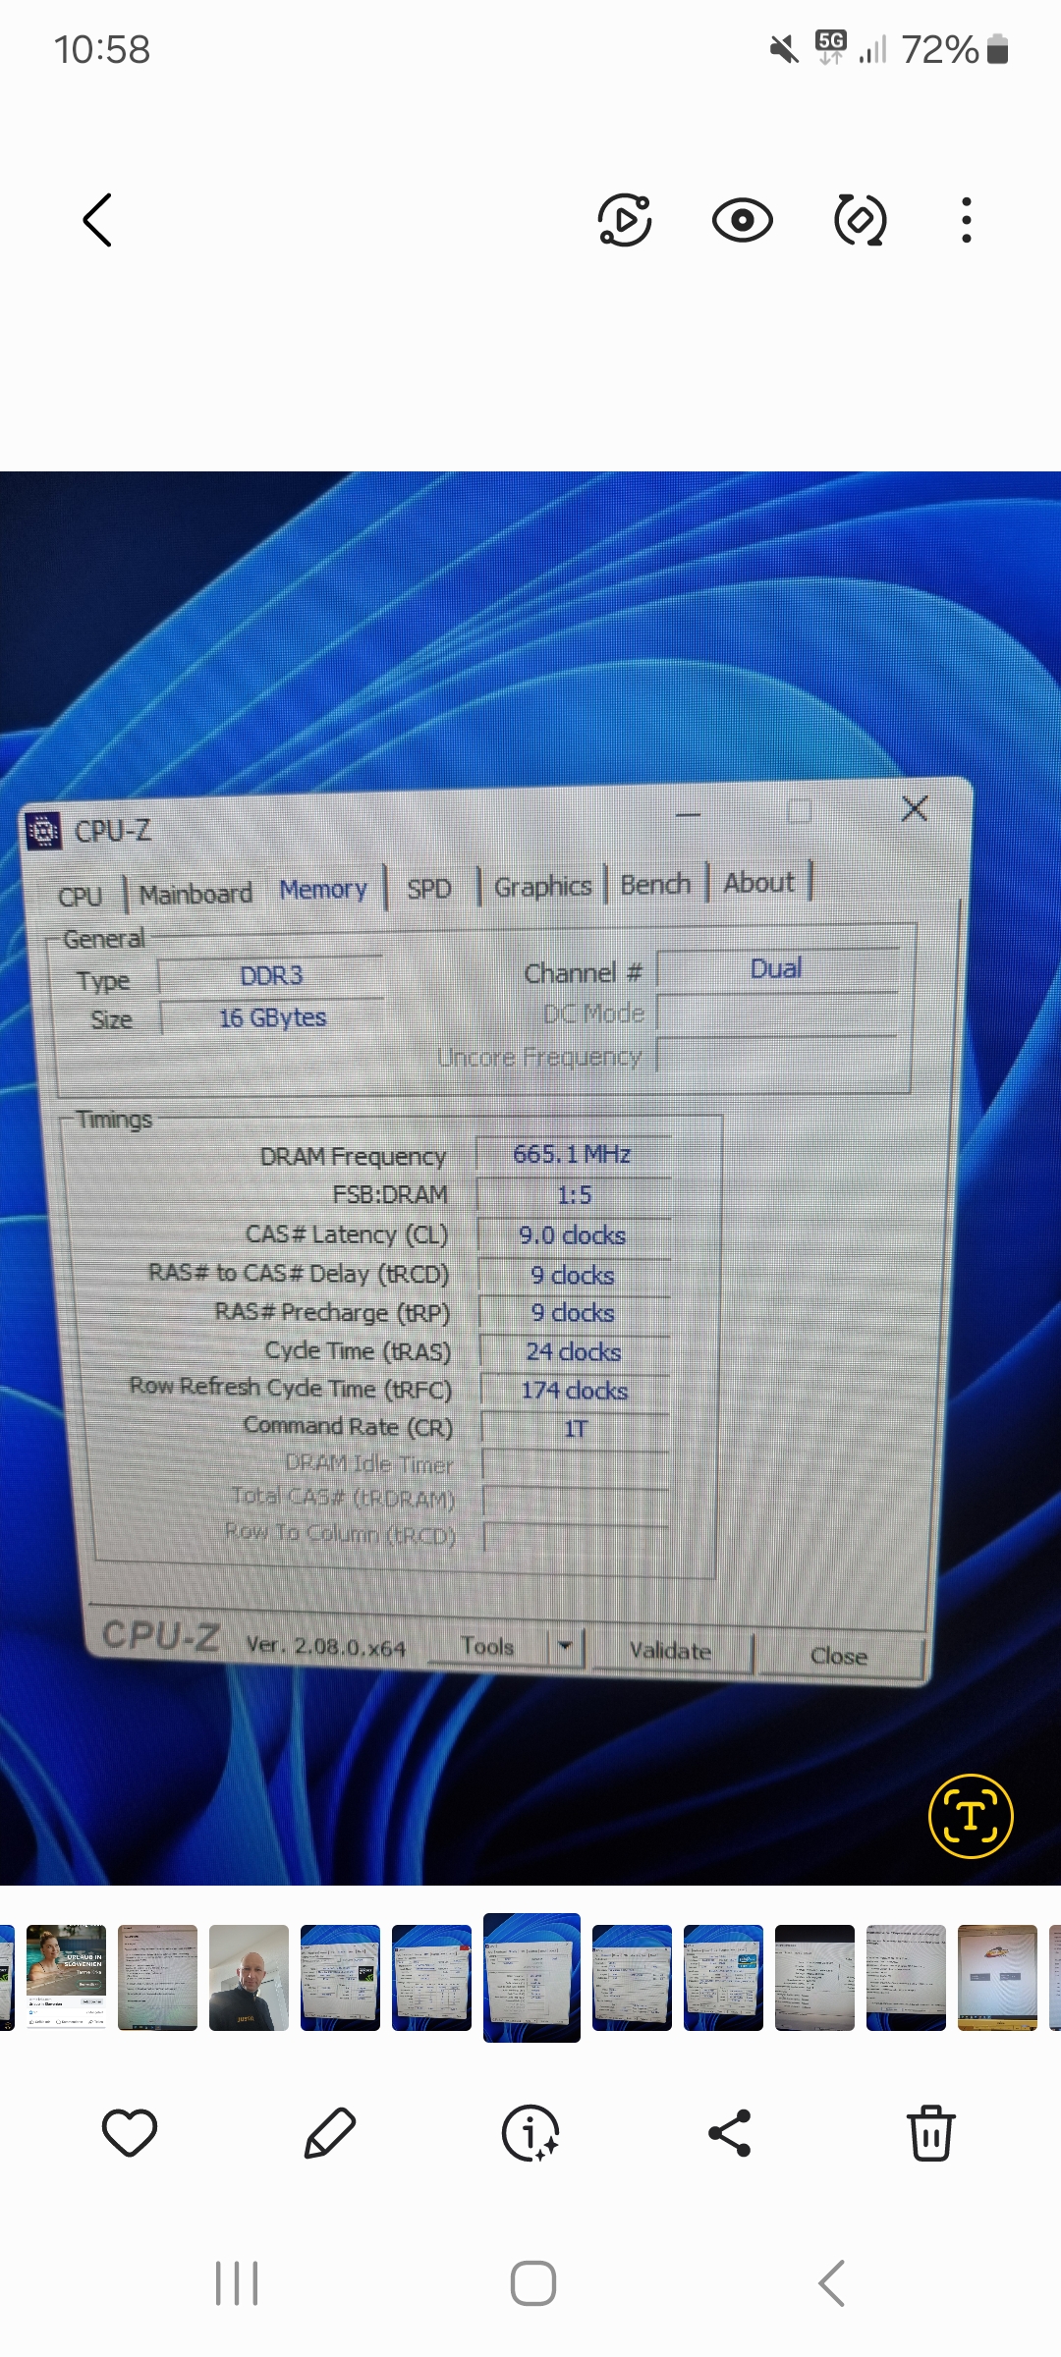Tap the Validate button in the photo
This screenshot has height=2357, width=1061.
click(671, 1651)
